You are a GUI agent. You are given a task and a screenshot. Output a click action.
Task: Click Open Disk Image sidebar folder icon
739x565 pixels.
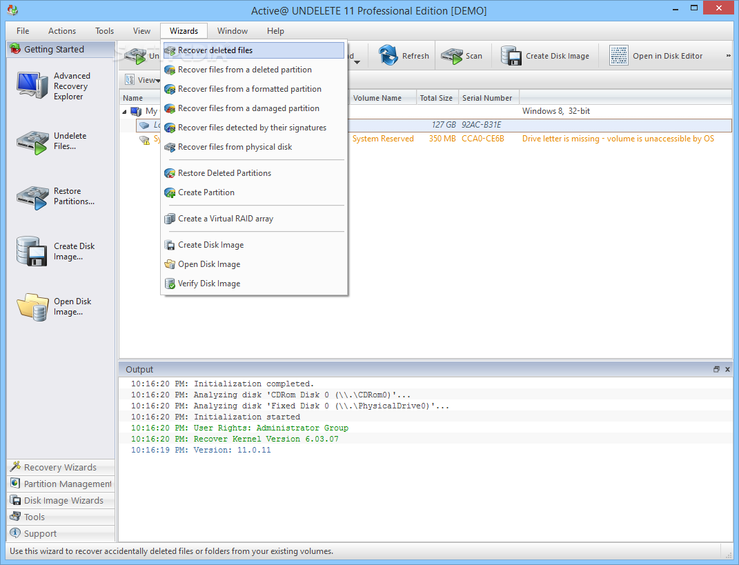point(32,307)
